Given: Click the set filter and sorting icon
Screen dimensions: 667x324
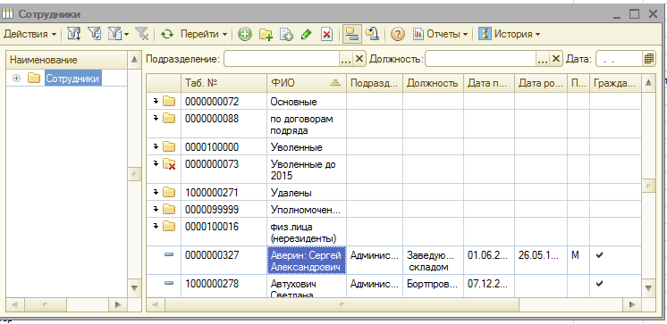Looking at the screenshot, I should pyautogui.click(x=74, y=34).
